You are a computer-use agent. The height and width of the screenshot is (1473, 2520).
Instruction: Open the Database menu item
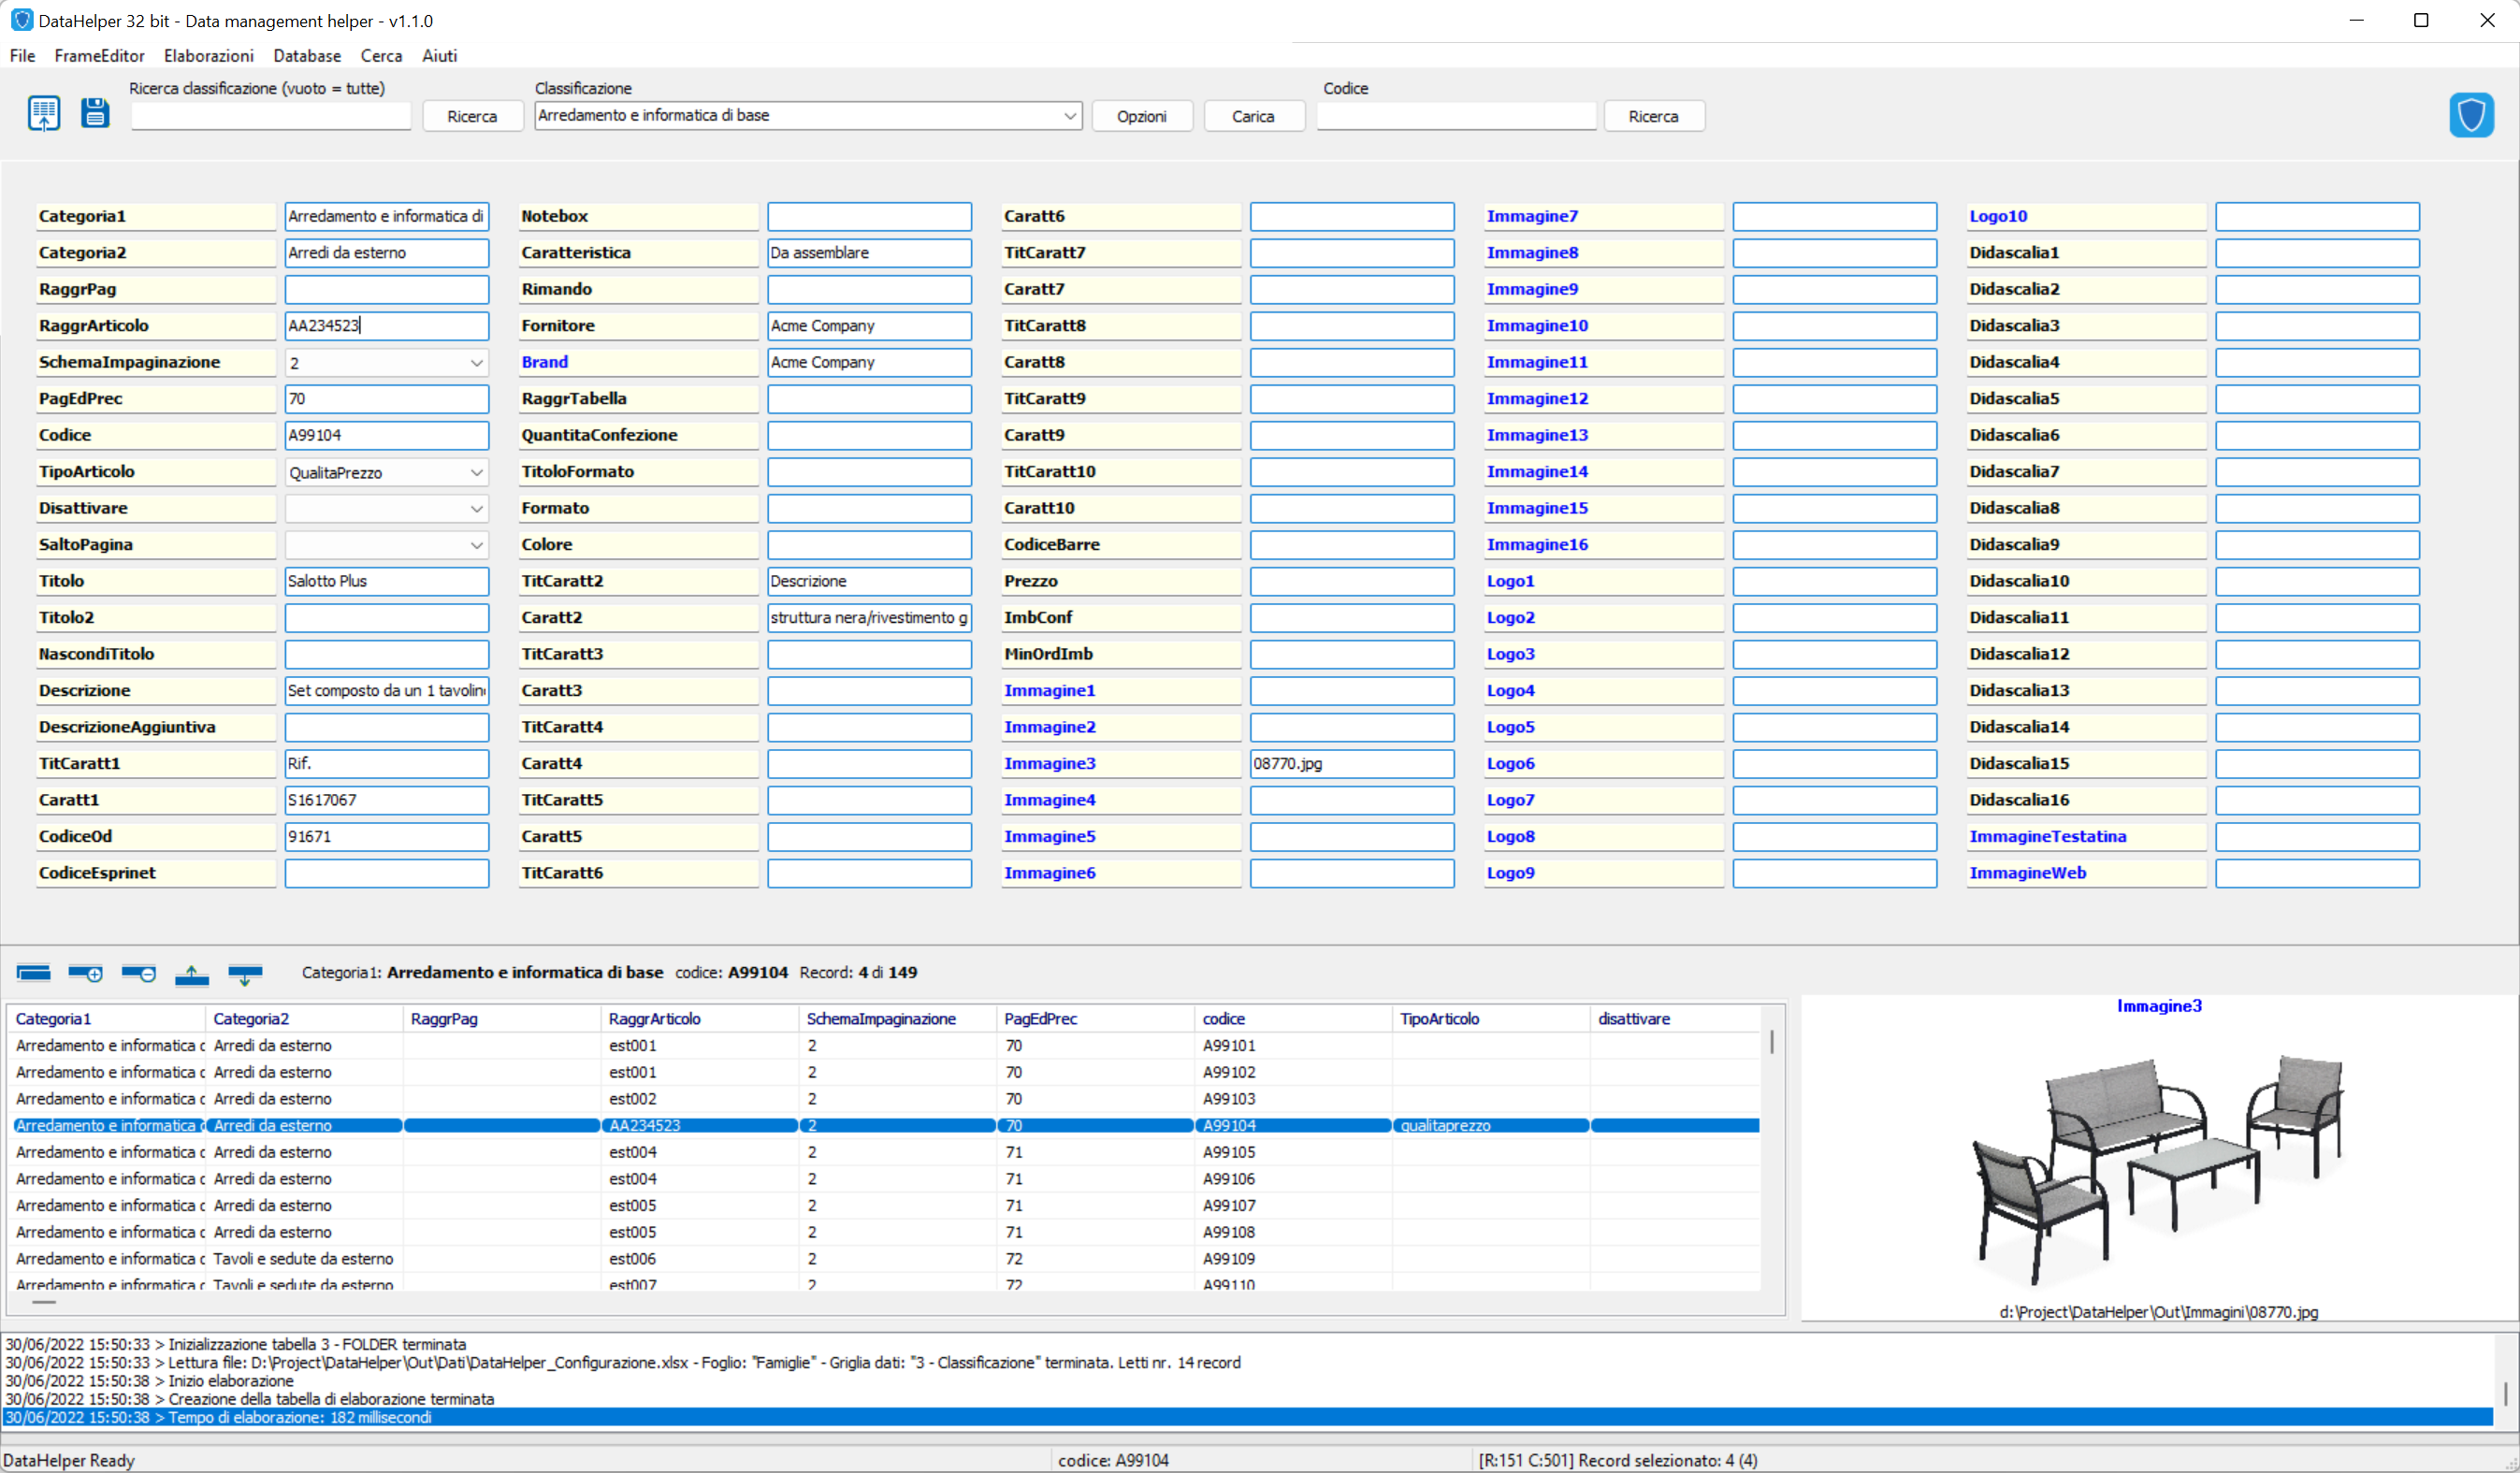tap(303, 54)
